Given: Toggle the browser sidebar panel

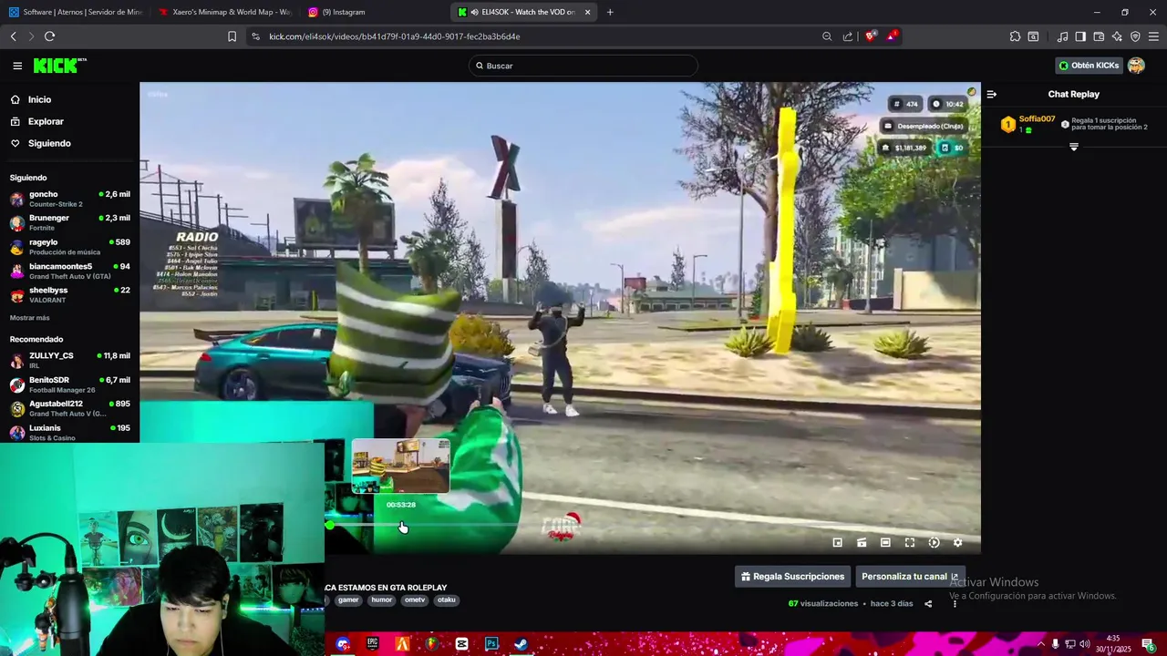Looking at the screenshot, I should (1080, 36).
